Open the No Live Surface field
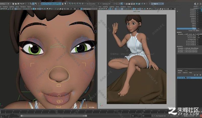Image resolution: width=202 pixels, height=118 pixels. (91, 4)
